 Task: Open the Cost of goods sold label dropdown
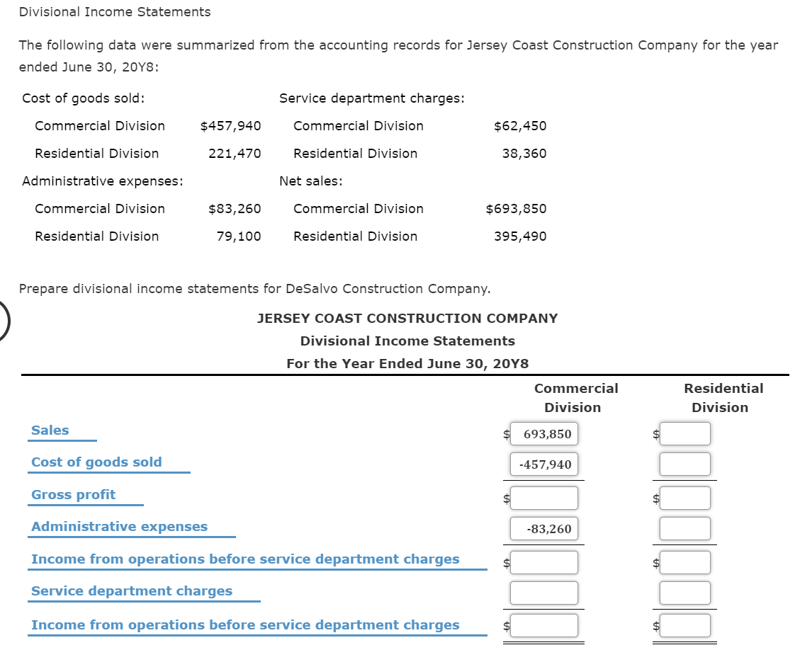pyautogui.click(x=109, y=463)
